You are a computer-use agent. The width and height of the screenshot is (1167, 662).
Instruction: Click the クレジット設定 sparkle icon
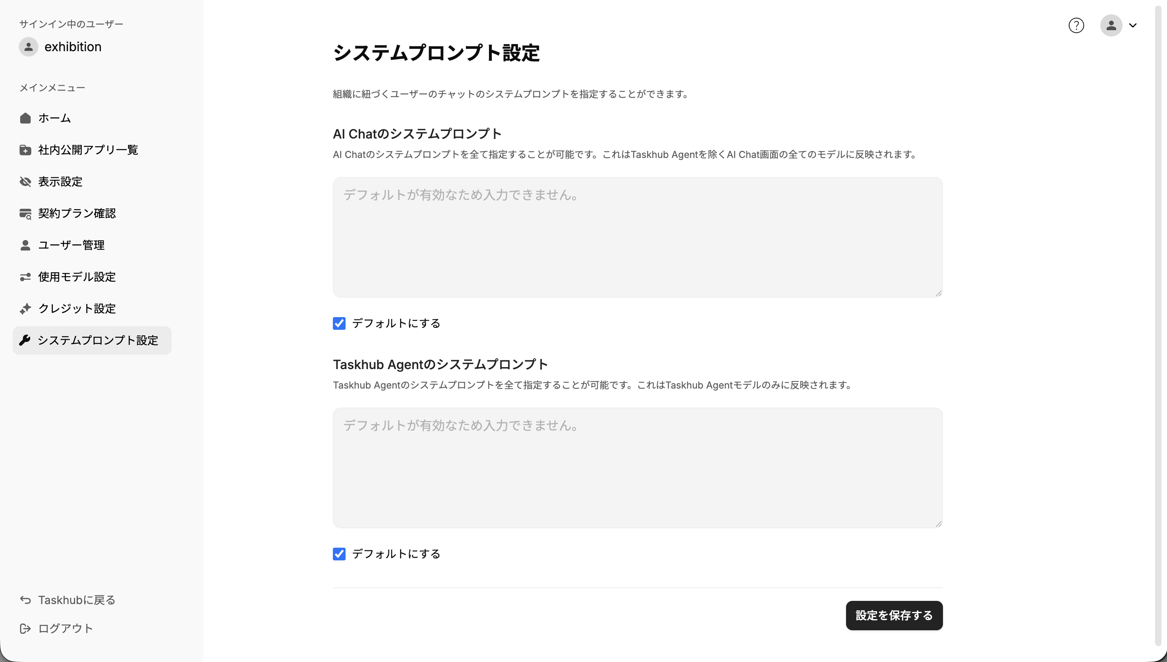[x=25, y=309]
